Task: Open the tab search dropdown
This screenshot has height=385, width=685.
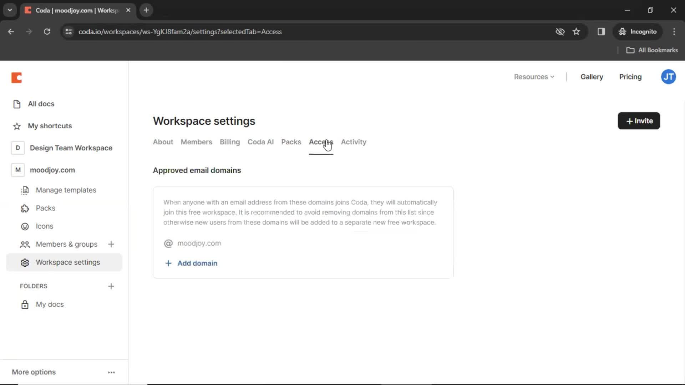Action: coord(10,10)
